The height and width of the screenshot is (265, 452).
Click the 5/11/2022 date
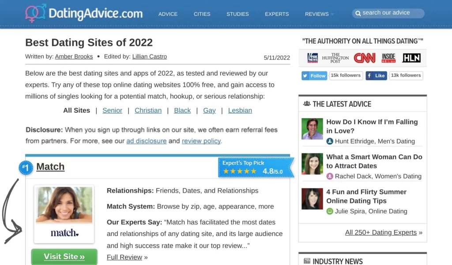tap(277, 58)
